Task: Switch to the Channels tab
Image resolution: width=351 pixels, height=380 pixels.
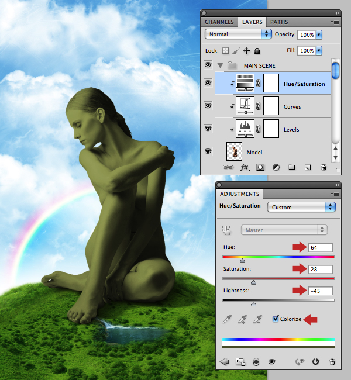Action: pyautogui.click(x=219, y=22)
